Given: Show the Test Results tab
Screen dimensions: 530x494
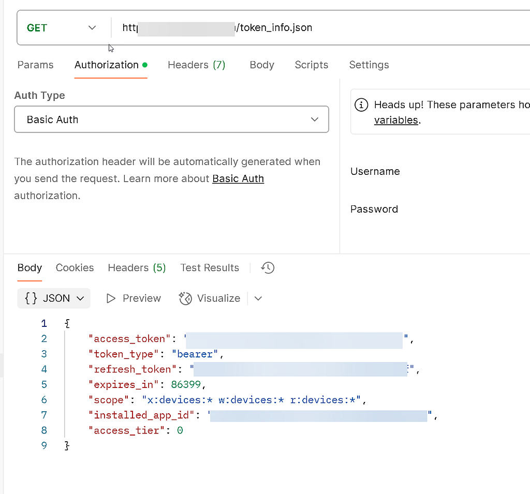Looking at the screenshot, I should click(x=210, y=267).
